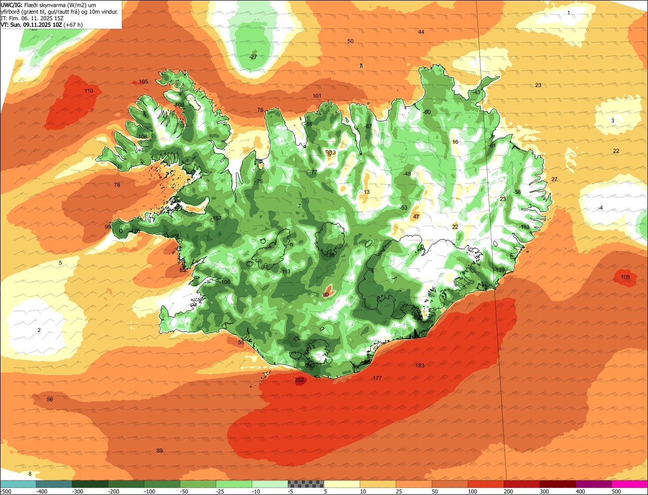Click the map value 13 in the interior
Image resolution: width=648 pixels, height=495 pixels.
(x=367, y=192)
